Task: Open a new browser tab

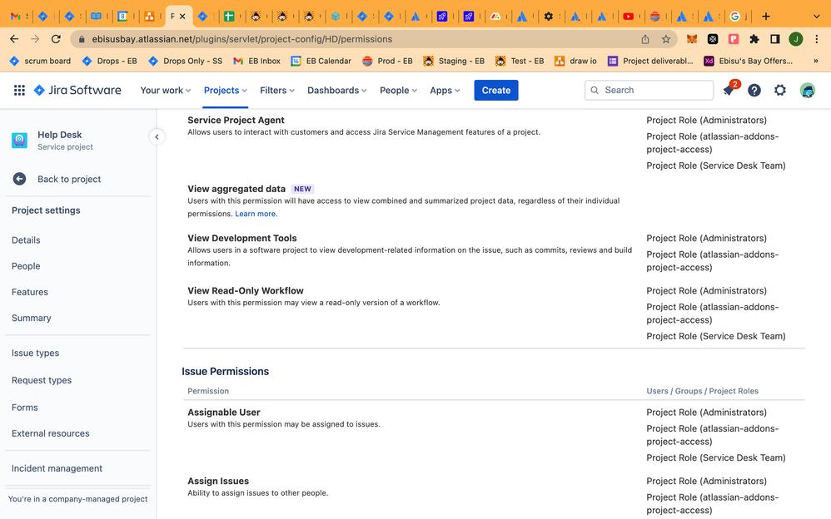Action: [x=766, y=17]
